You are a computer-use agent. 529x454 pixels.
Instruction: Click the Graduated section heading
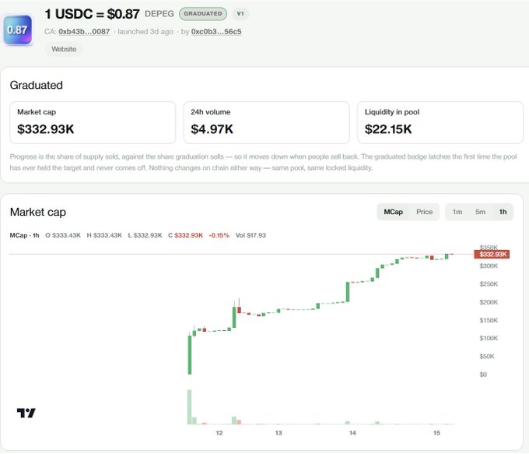(x=36, y=85)
